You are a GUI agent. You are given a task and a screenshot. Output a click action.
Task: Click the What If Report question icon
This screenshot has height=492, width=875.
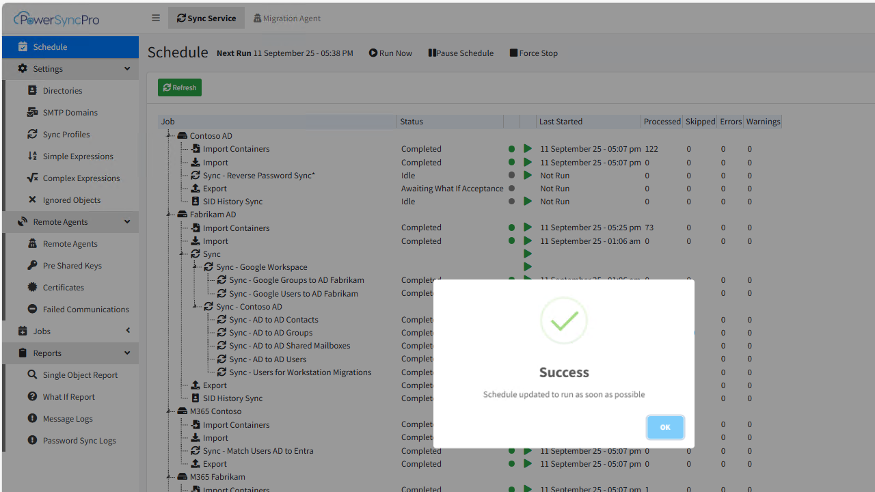(x=32, y=397)
